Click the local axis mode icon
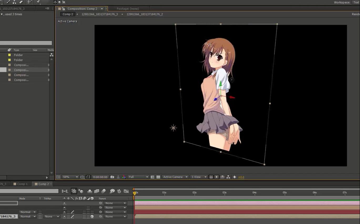Image resolution: width=360 pixels, height=224 pixels. click(x=55, y=2)
